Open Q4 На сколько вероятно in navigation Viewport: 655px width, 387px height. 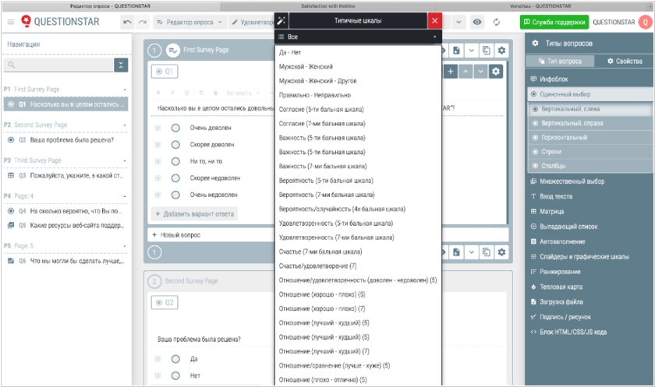point(65,211)
